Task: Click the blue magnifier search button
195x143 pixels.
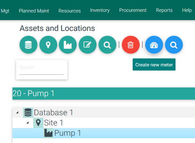Action: (x=174, y=45)
